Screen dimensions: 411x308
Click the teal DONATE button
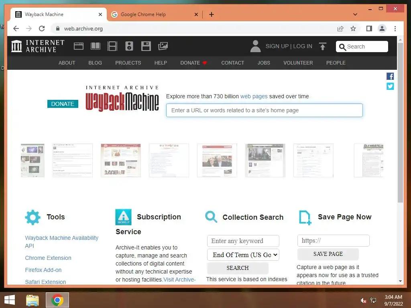tap(63, 104)
